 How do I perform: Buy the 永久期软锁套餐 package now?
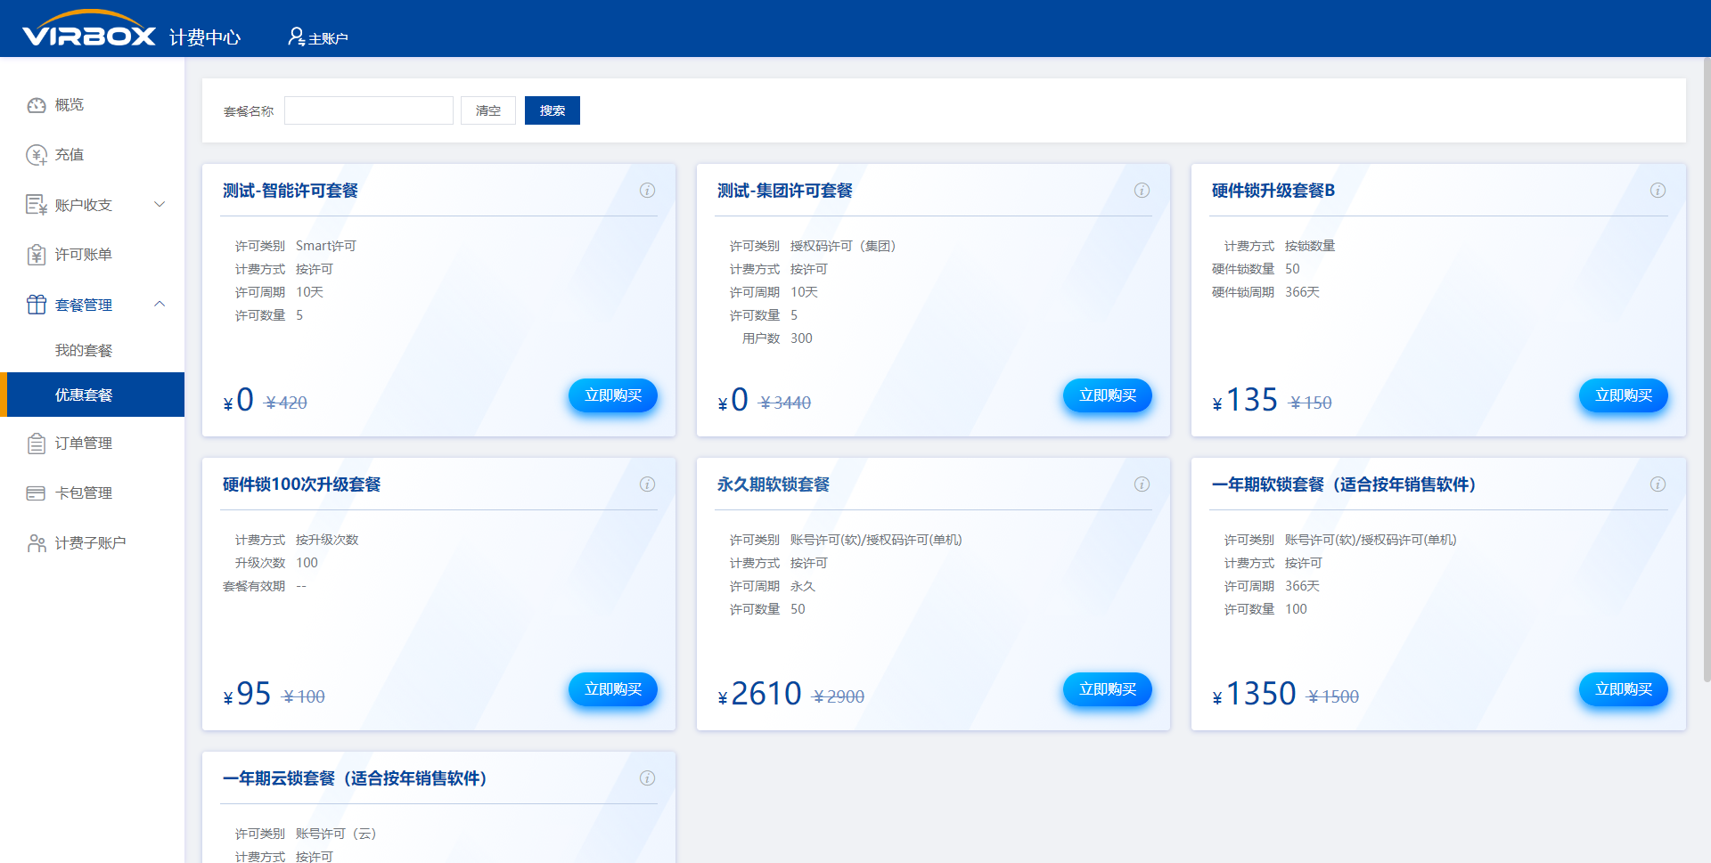pyautogui.click(x=1108, y=689)
